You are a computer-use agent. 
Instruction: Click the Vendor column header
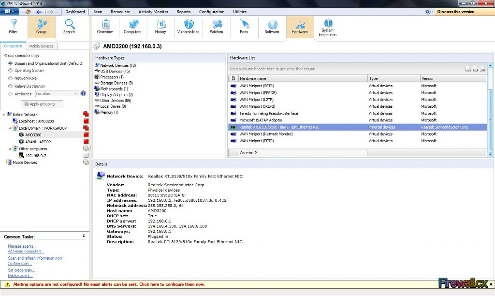pyautogui.click(x=453, y=78)
